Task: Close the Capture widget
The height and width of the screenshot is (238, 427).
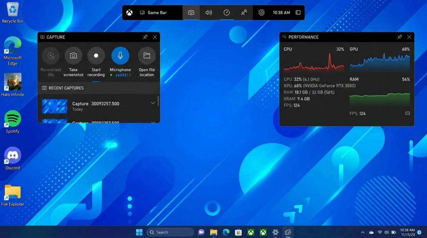Action: click(x=155, y=37)
